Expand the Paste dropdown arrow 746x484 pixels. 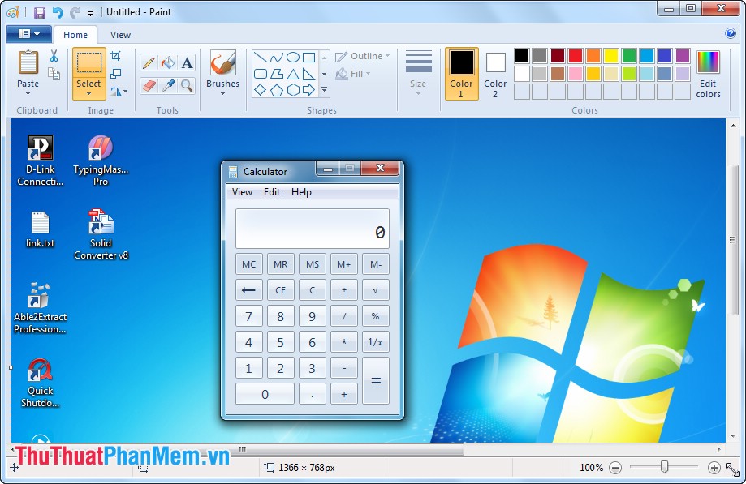pyautogui.click(x=28, y=93)
